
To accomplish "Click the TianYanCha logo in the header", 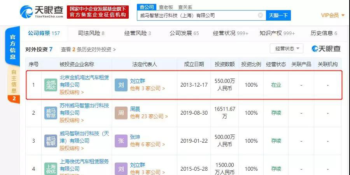I will 42,12.
